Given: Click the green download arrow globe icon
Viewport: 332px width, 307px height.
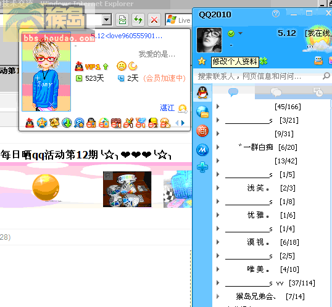Looking at the screenshot, I should click(x=67, y=123).
